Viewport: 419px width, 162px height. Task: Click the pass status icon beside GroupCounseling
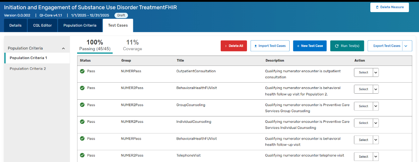tap(82, 105)
